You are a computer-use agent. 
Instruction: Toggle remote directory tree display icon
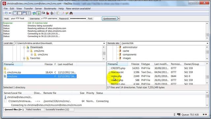24,13
